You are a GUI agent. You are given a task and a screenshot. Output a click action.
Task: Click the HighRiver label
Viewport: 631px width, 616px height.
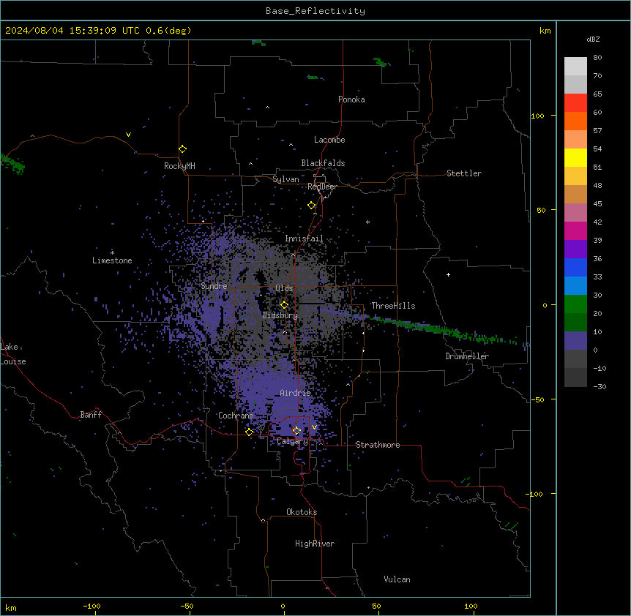coord(315,544)
